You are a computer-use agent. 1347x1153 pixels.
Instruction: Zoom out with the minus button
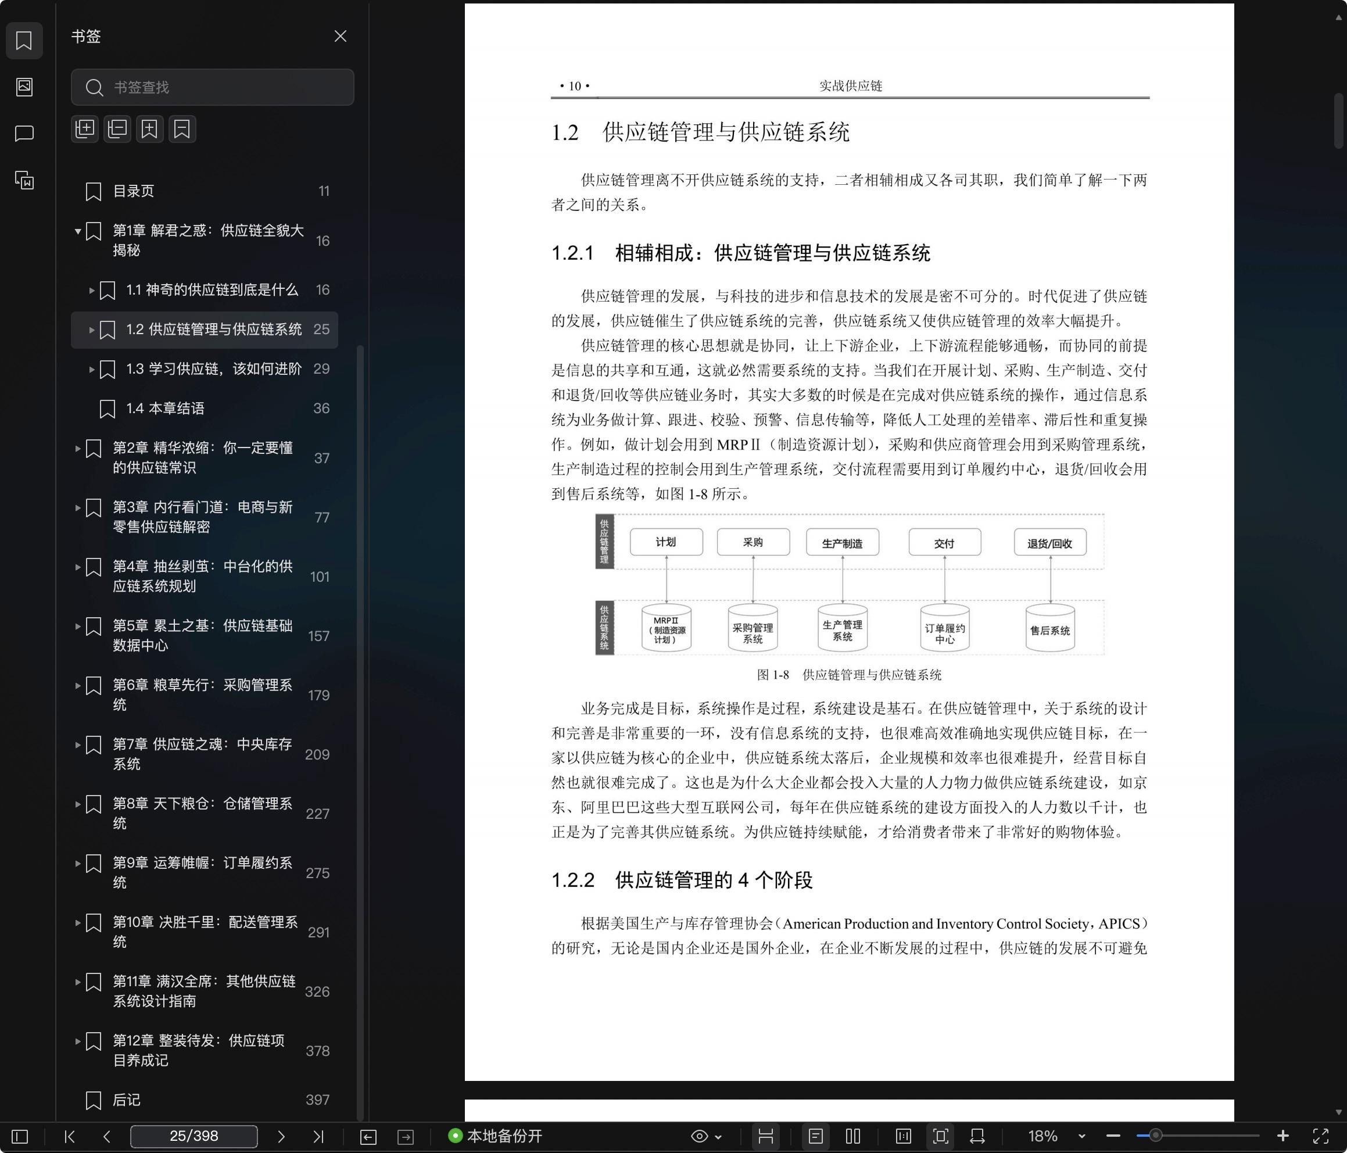tap(1113, 1136)
